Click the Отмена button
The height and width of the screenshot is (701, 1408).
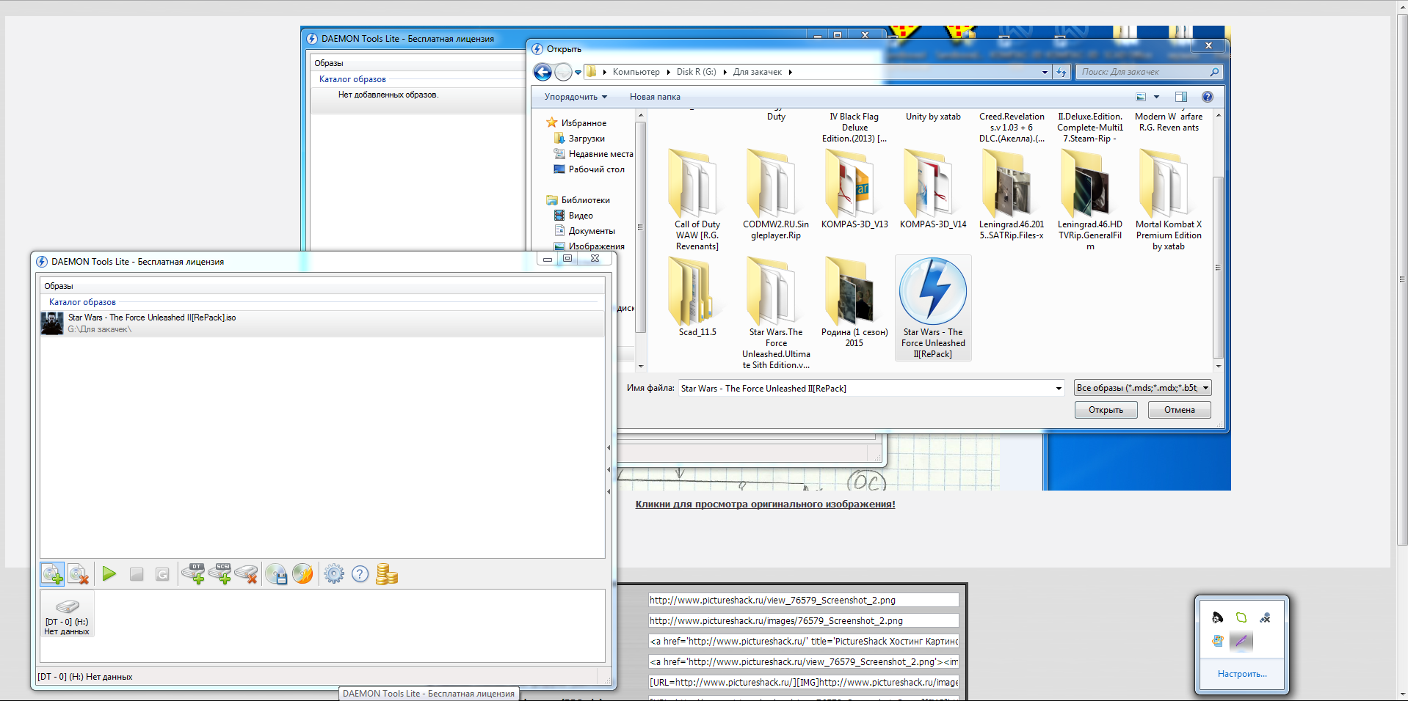point(1179,410)
